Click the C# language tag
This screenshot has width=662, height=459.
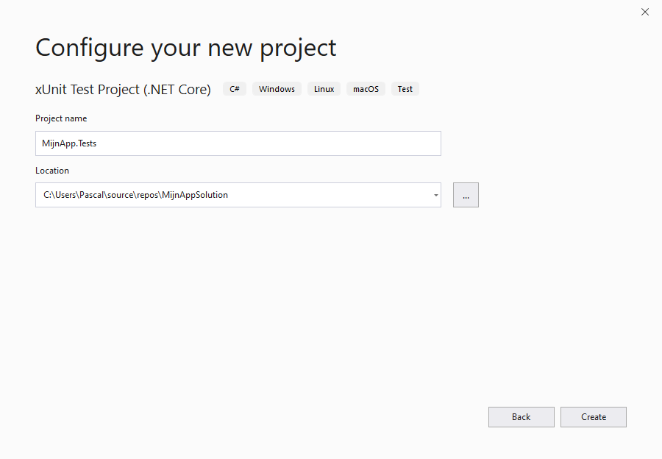click(235, 89)
